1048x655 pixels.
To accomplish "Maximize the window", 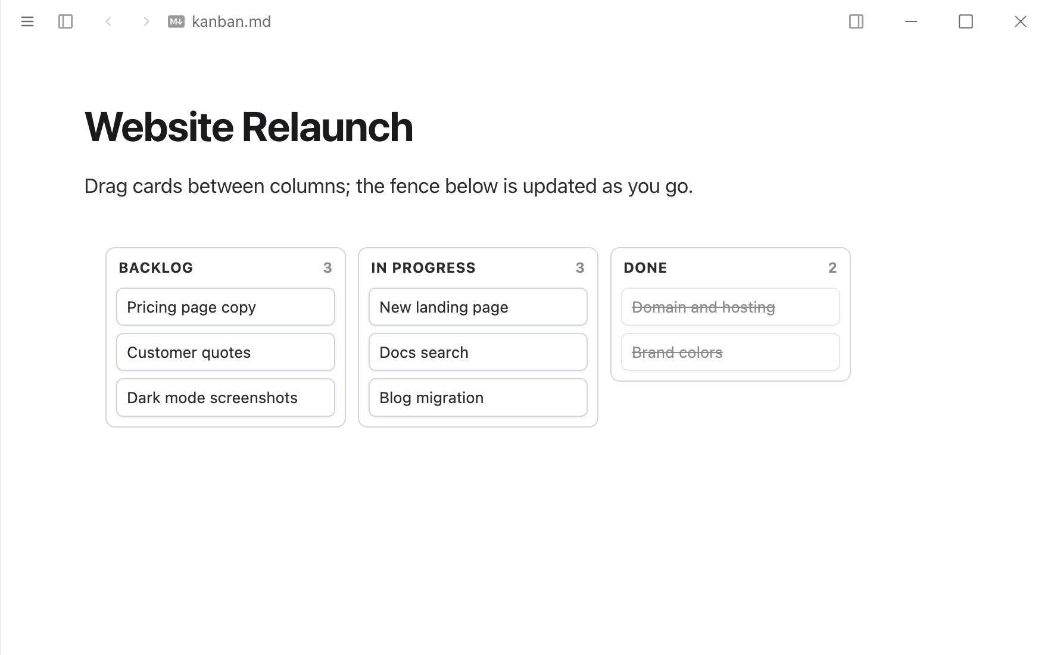I will pos(966,21).
